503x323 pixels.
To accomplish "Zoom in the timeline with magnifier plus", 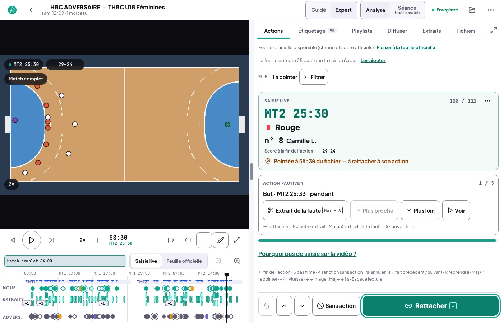I will tap(237, 261).
